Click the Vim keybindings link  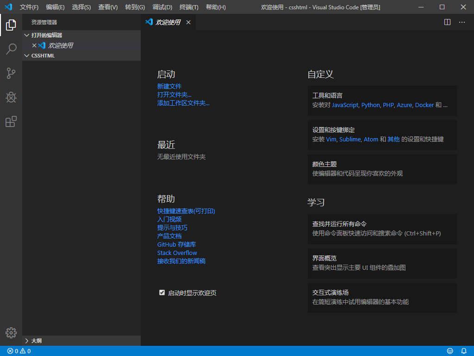(331, 139)
